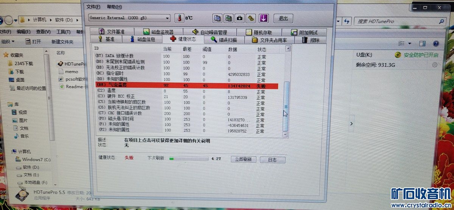Click the purple down-arrow minimize-to-tray icon
The width and height of the screenshot is (454, 210).
[264, 18]
